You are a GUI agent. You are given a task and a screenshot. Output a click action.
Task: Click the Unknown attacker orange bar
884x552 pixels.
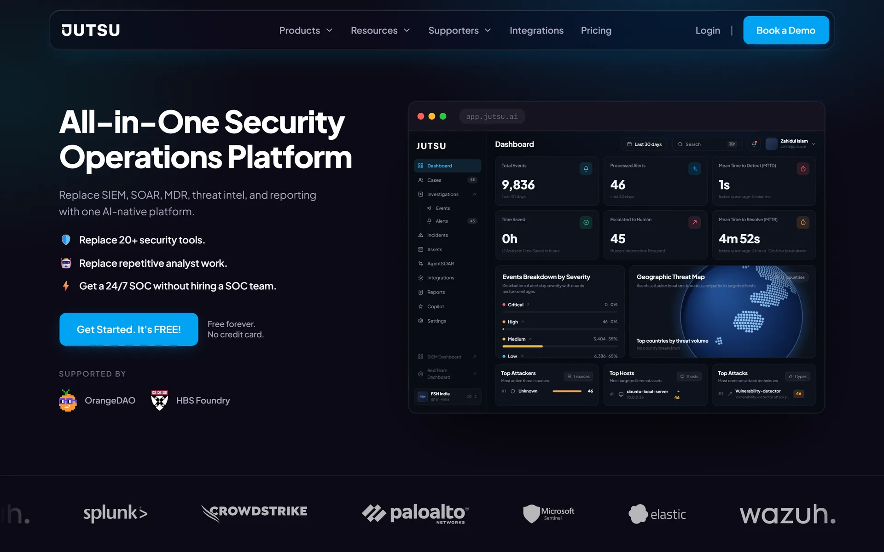567,391
